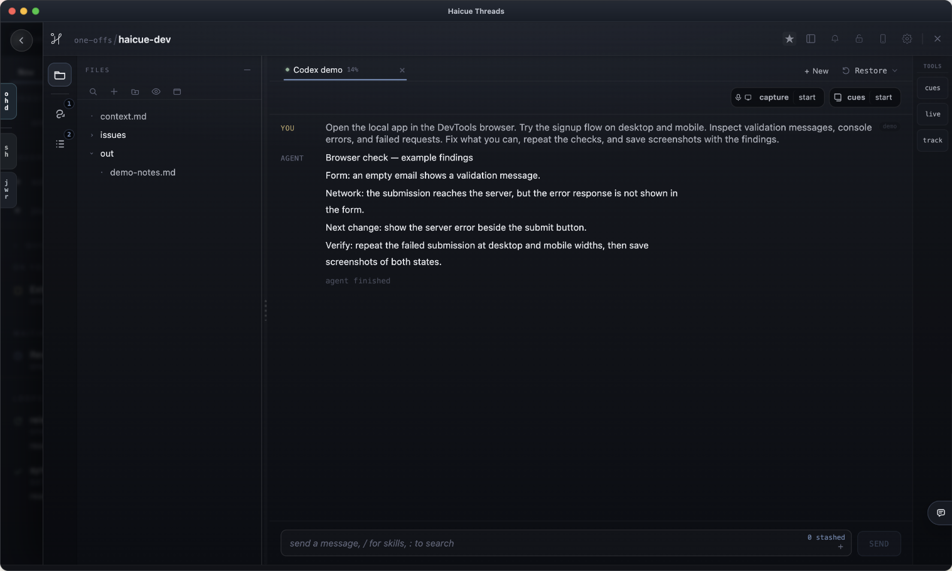Screen dimensions: 952x571
Task: Go back using the round chevron button
Action: coord(21,40)
